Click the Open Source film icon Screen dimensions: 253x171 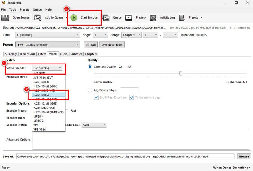coord(5,18)
